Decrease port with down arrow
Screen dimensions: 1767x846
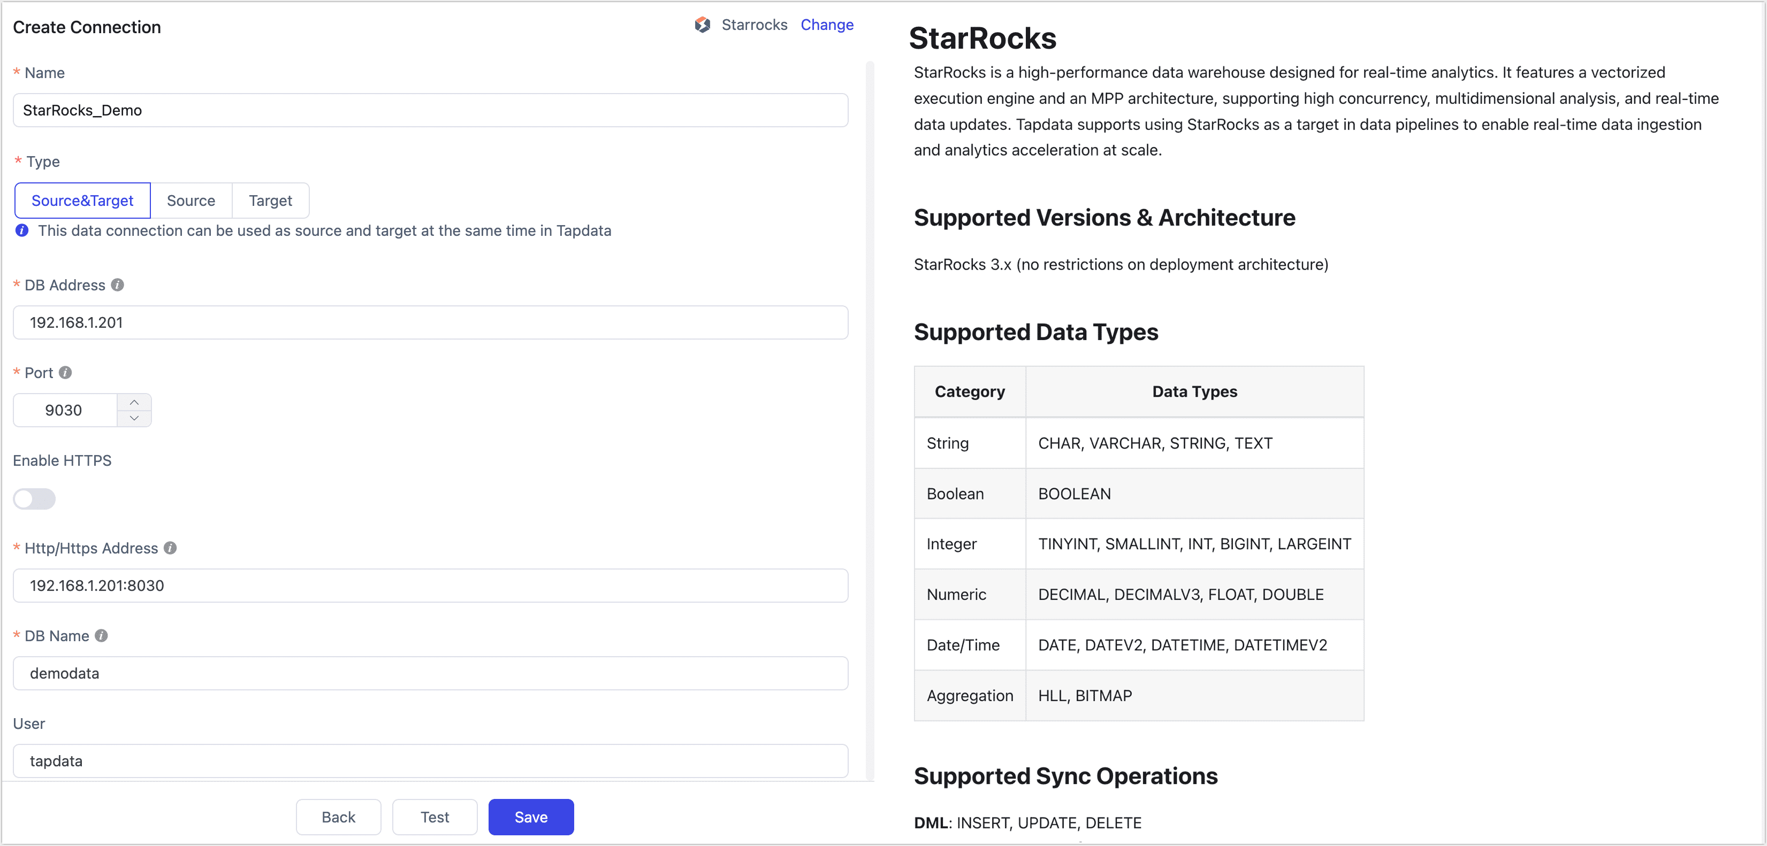click(x=134, y=418)
